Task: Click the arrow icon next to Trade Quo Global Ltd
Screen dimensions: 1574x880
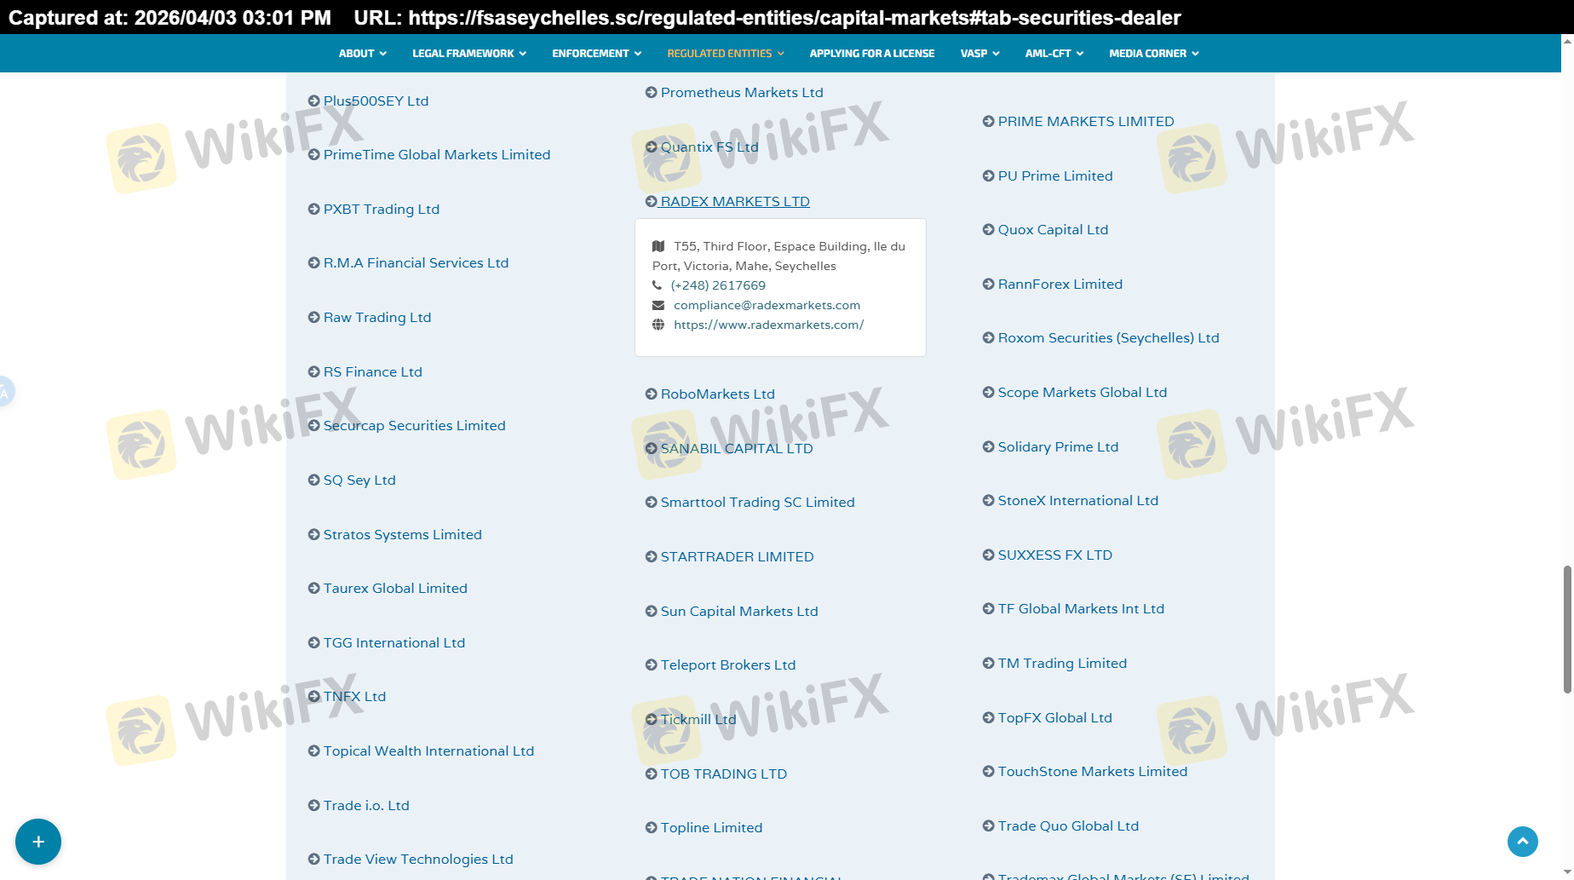Action: (x=988, y=825)
